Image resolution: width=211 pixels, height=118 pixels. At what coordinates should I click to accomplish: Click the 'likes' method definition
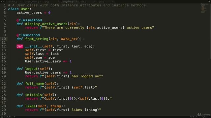tap(41, 106)
